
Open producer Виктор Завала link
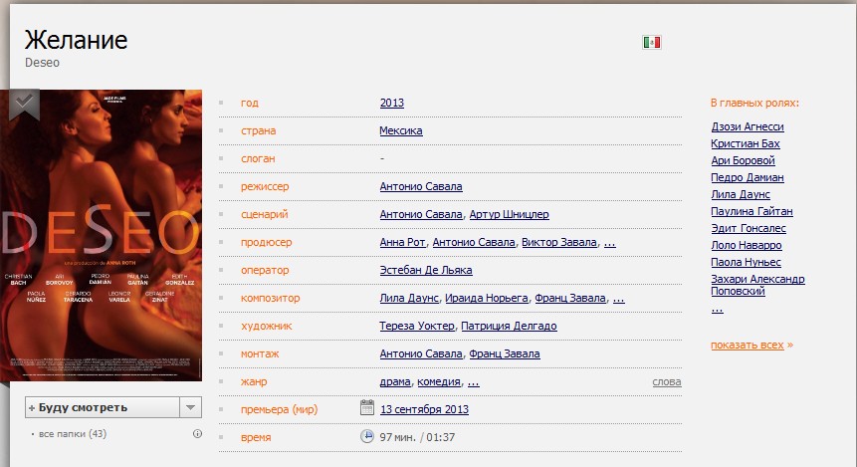[x=559, y=242]
